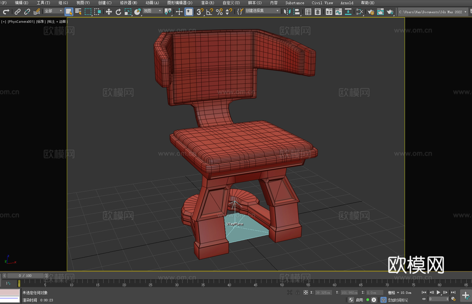Click Select and Manipulate icon
Image resolution: width=472 pixels, height=304 pixels.
click(x=179, y=12)
